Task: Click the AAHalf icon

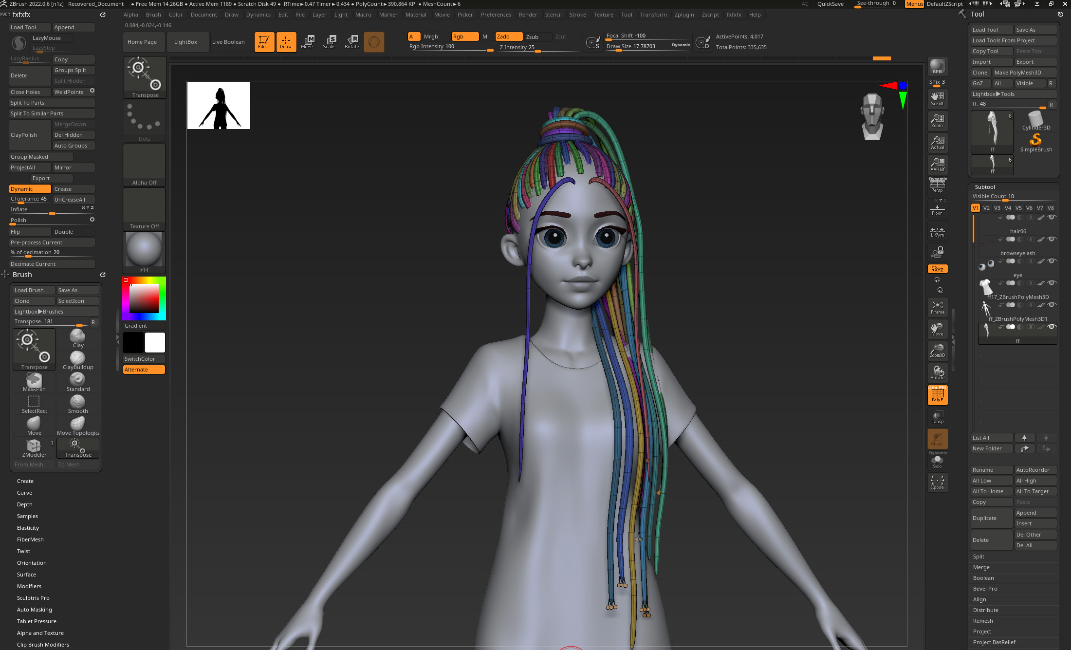Action: 937,164
